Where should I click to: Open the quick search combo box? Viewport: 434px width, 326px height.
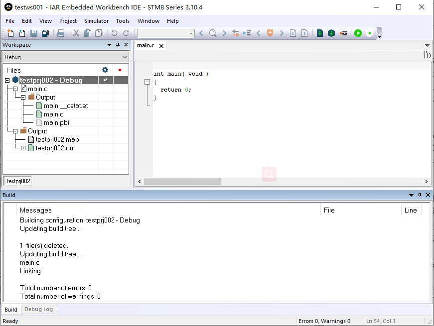coord(166,33)
